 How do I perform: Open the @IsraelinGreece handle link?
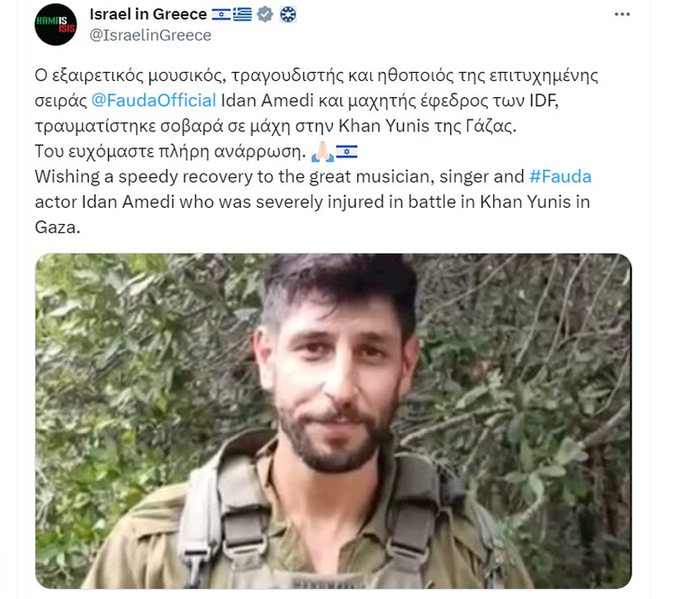click(x=150, y=35)
